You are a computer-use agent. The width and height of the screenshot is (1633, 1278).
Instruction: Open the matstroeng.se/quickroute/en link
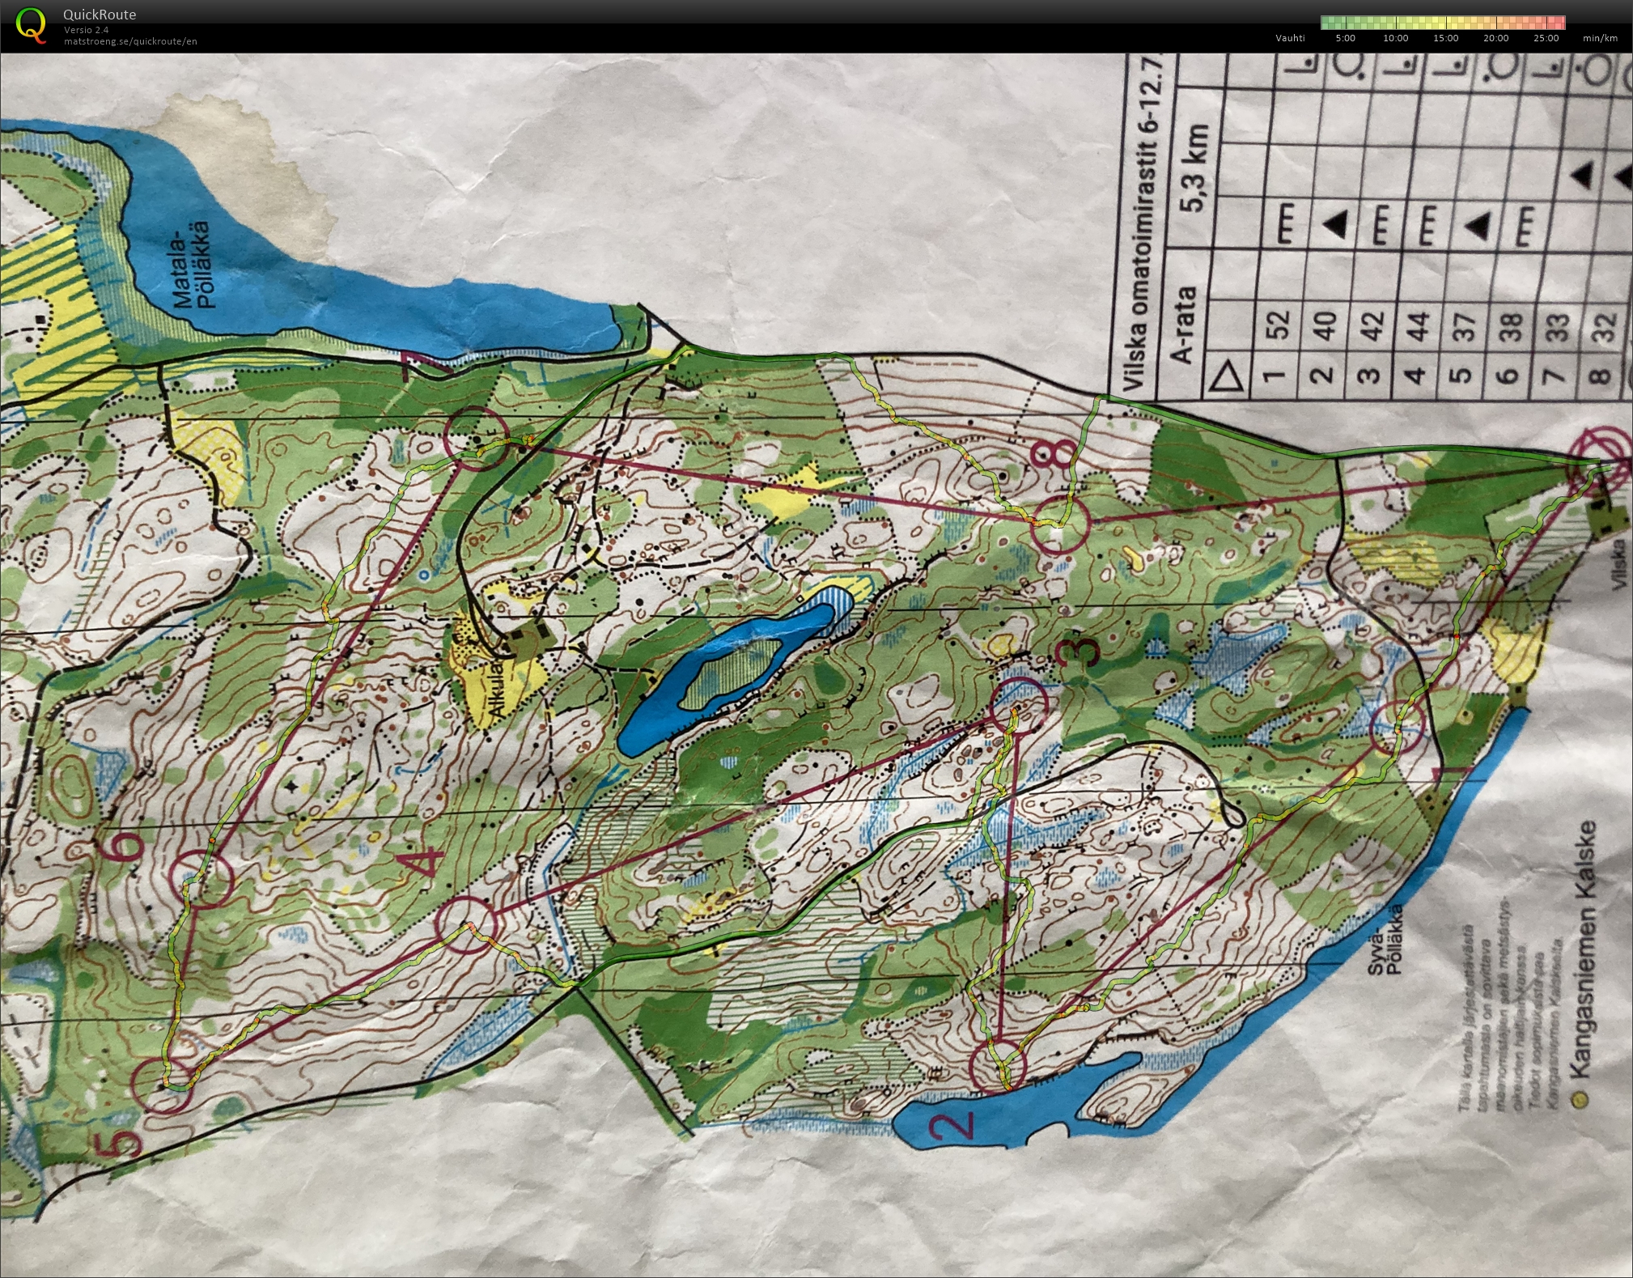coord(130,41)
